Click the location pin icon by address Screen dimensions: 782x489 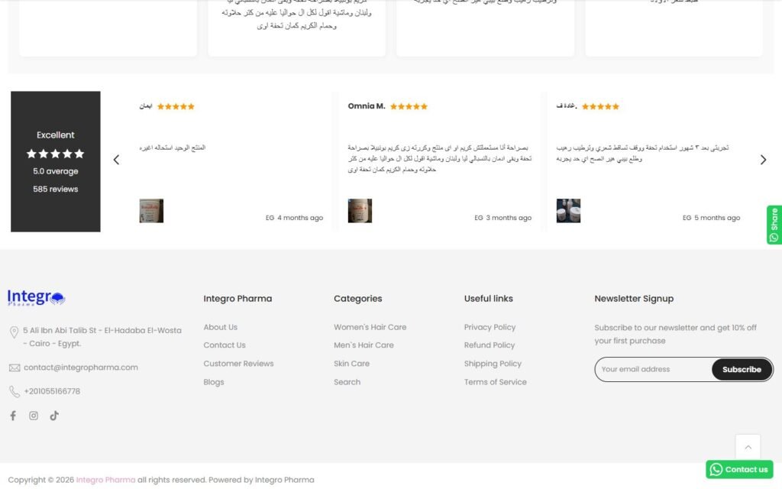coord(14,332)
